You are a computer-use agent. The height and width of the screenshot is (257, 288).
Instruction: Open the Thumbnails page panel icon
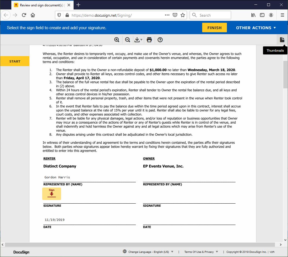click(282, 40)
